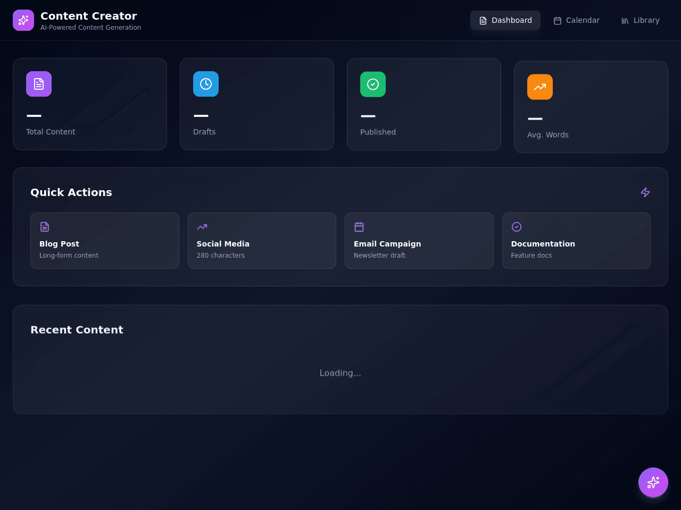Viewport: 681px width, 510px height.
Task: Go to the Library tab
Action: click(640, 20)
